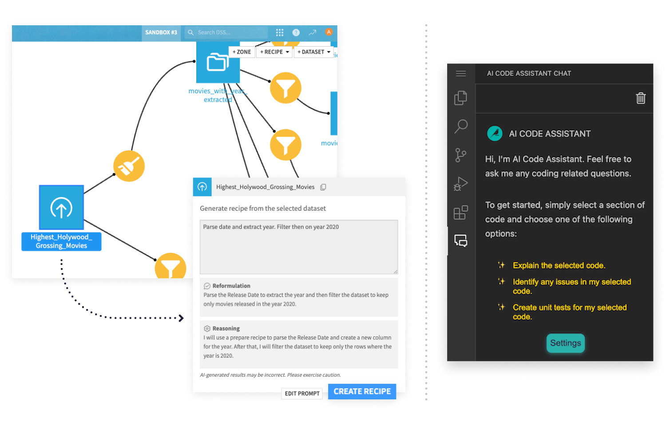The image size is (666, 426).
Task: Open the AI Code Assistant Settings
Action: click(x=565, y=343)
